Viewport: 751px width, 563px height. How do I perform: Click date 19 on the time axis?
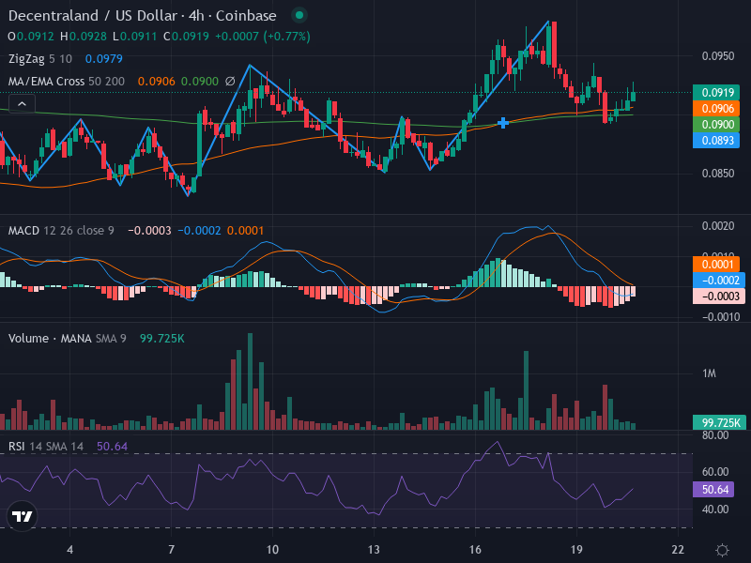(x=576, y=550)
